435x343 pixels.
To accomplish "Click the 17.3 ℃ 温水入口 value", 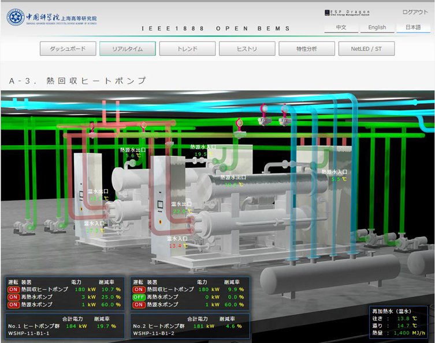I will click(x=95, y=231).
